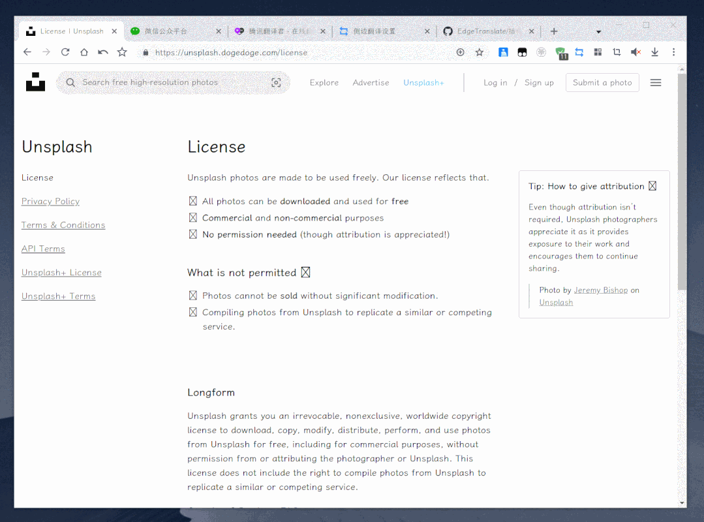
Task: Toggle the mute tab speaker icon
Action: point(635,52)
